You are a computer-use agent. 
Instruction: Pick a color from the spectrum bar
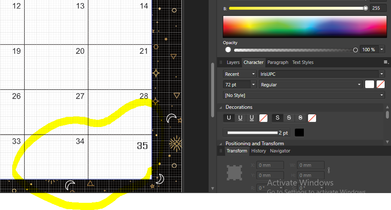[305, 27]
